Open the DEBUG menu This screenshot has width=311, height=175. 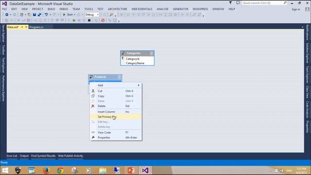(x=64, y=9)
